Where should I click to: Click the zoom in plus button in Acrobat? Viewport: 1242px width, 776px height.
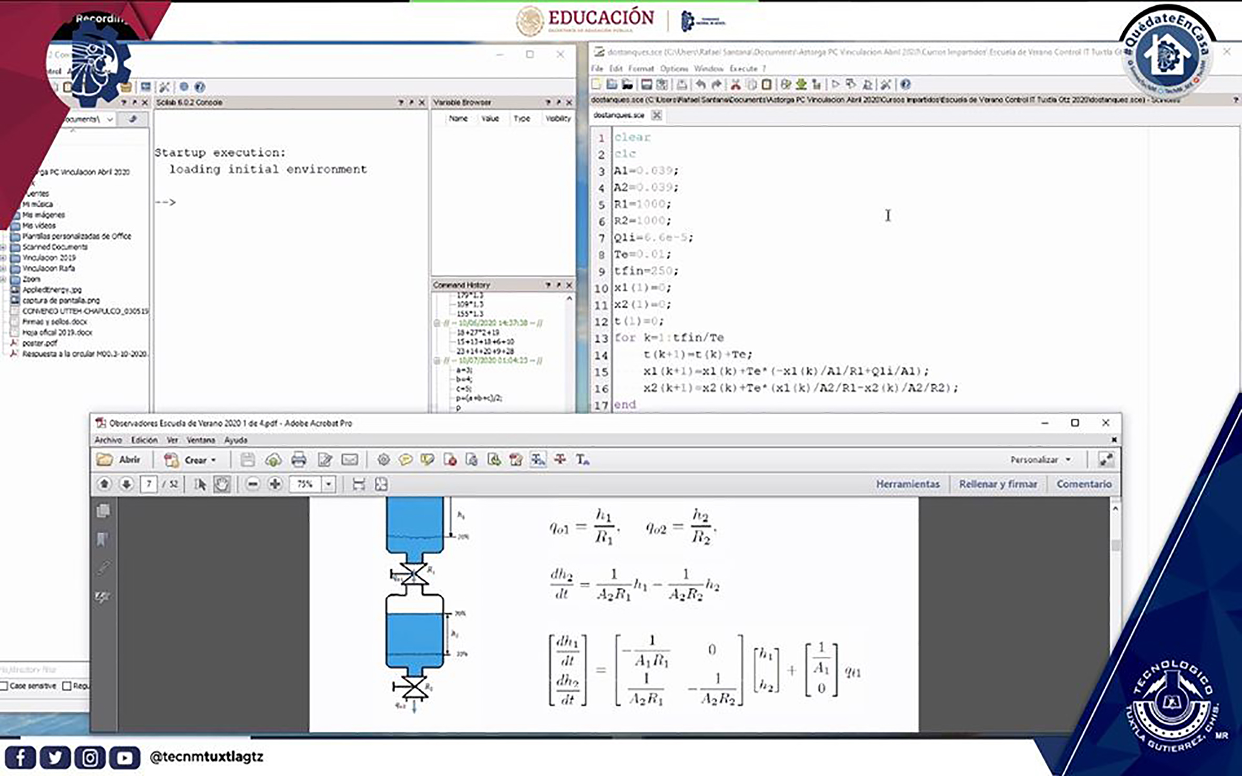pos(274,484)
